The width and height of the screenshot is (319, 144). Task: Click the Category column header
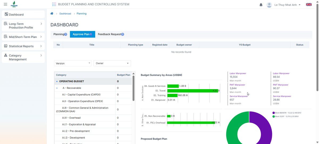[85, 75]
